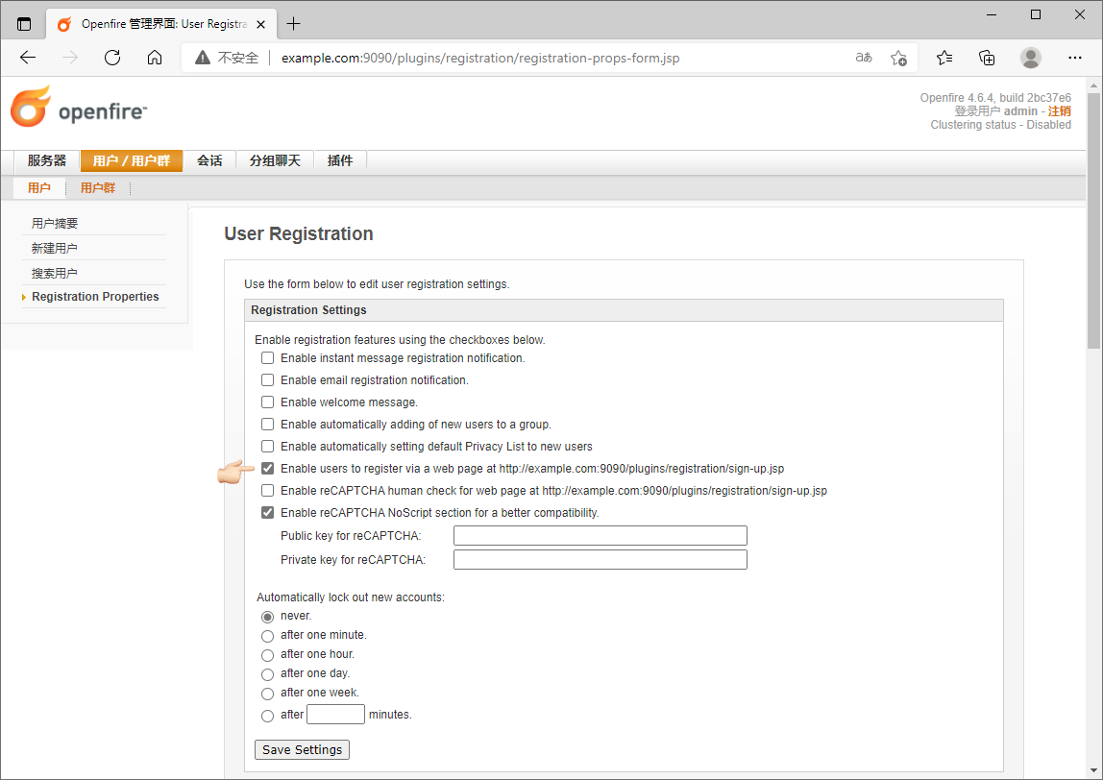Screen dimensions: 1103x780
Task: Toggle default Privacy List checkbox
Action: [x=267, y=447]
